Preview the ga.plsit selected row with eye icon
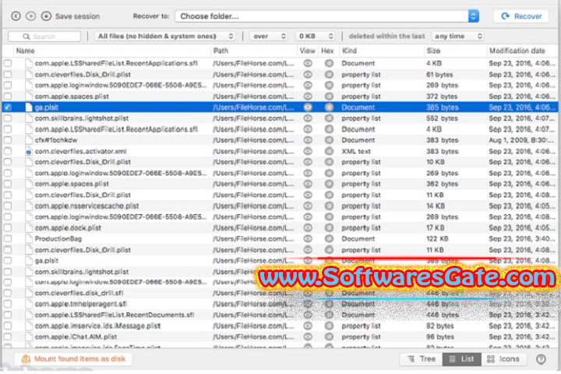The width and height of the screenshot is (561, 374). pos(308,107)
